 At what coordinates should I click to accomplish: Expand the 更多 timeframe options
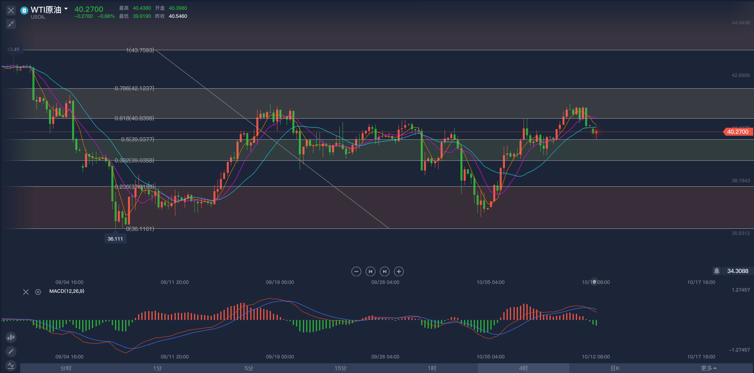(x=709, y=368)
